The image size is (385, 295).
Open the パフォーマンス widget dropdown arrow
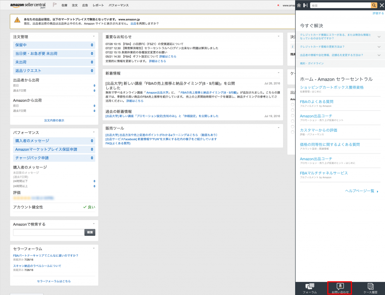click(94, 132)
